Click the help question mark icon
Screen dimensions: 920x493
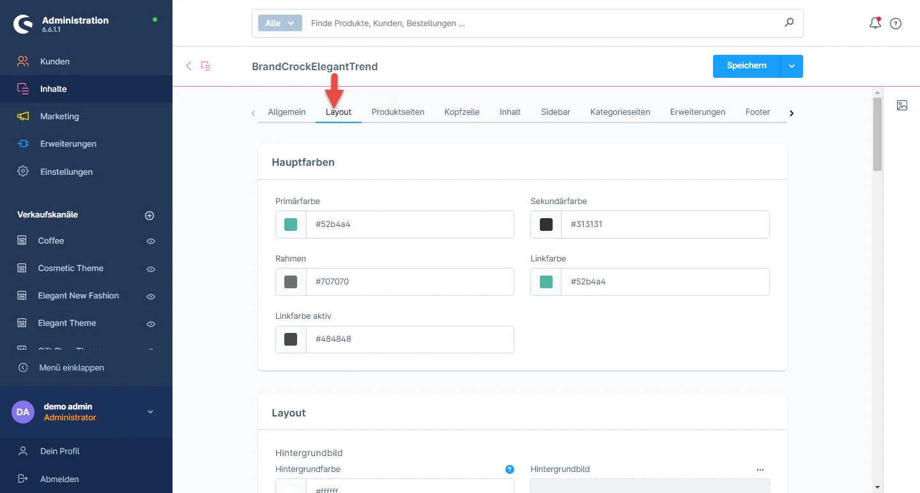pyautogui.click(x=896, y=24)
